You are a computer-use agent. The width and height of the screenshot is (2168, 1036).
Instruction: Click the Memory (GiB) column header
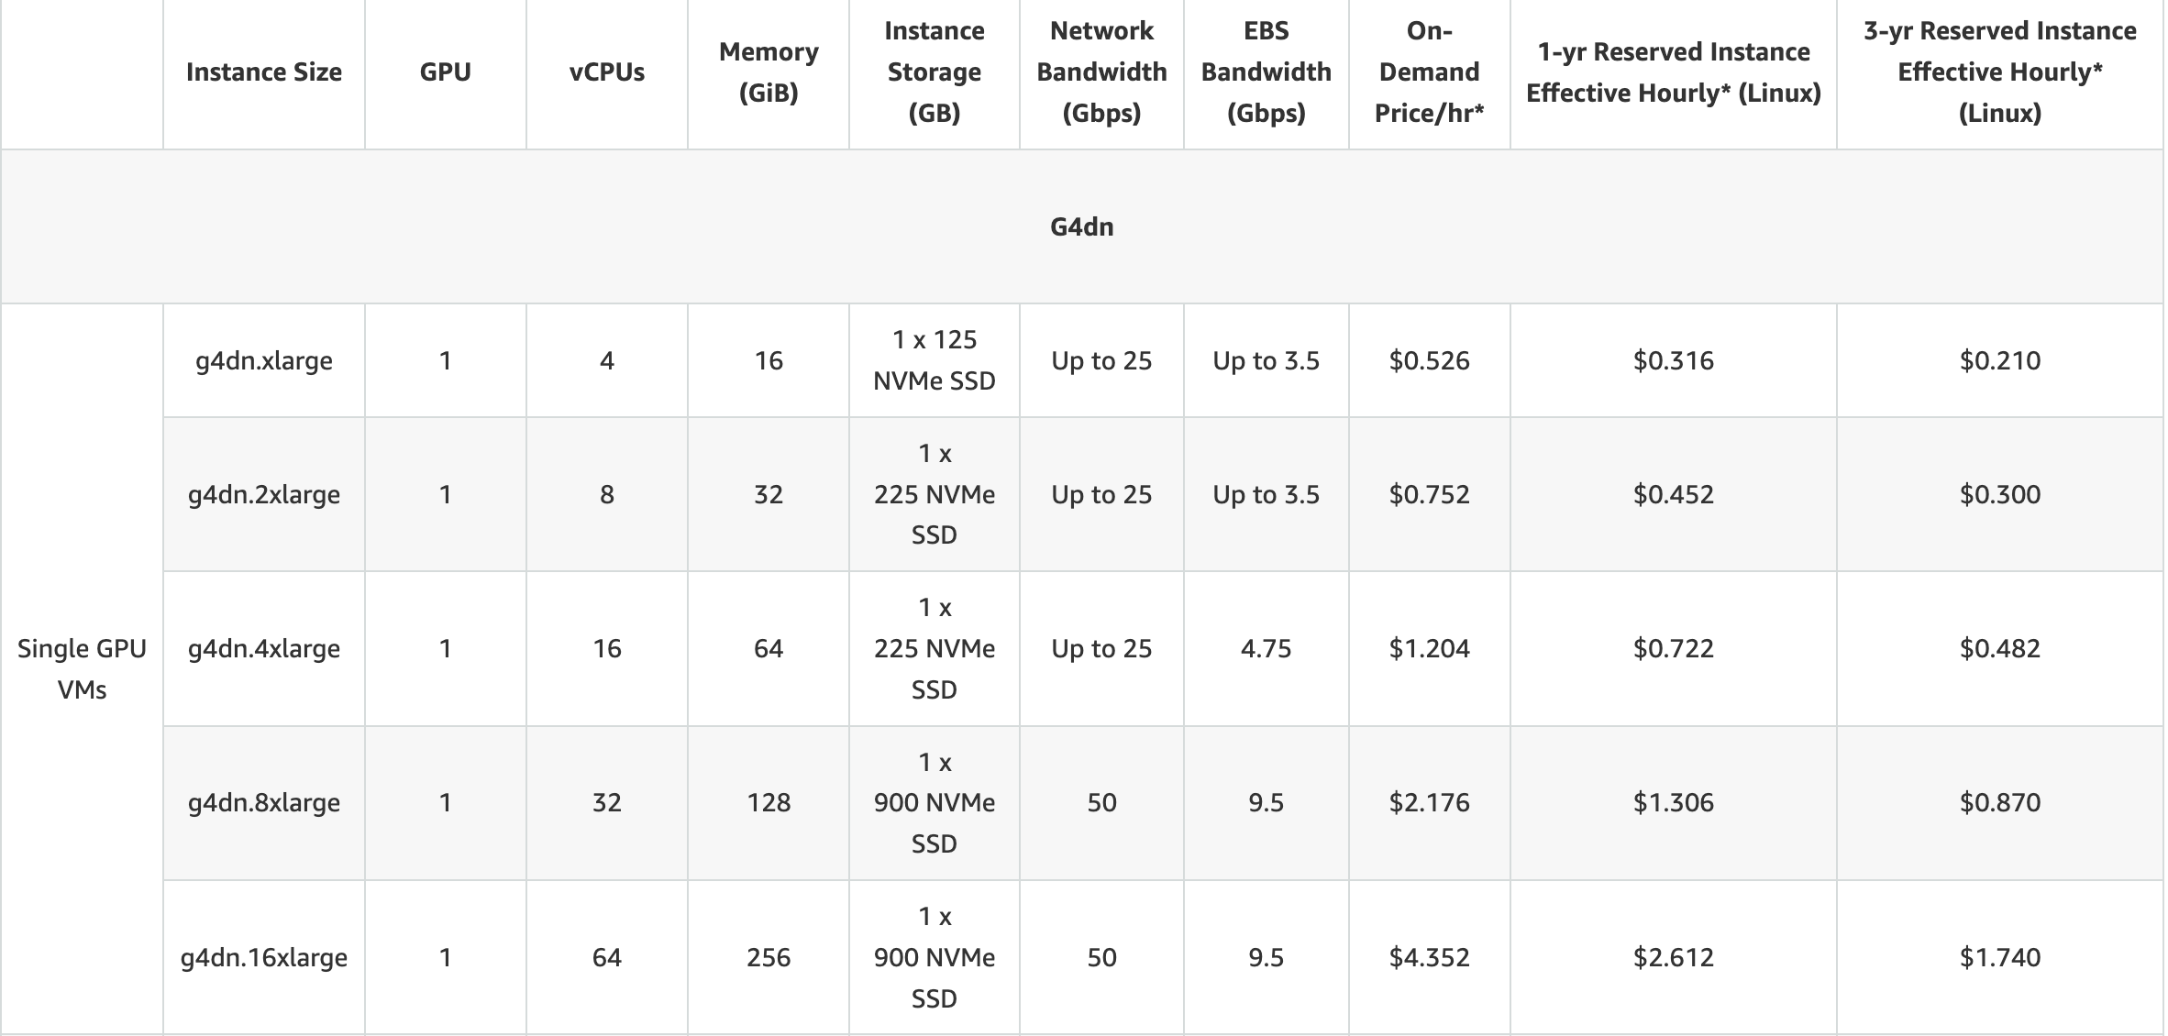(x=768, y=72)
